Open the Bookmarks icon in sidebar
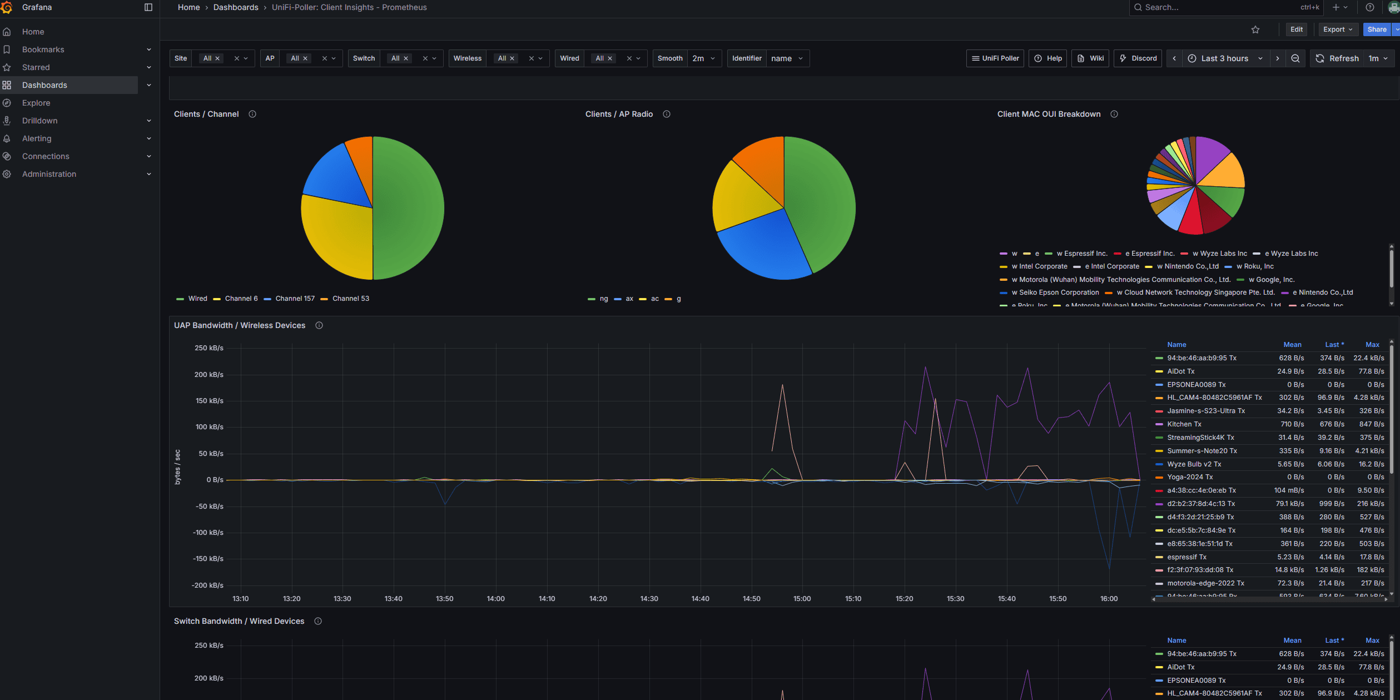This screenshot has width=1400, height=700. tap(7, 49)
